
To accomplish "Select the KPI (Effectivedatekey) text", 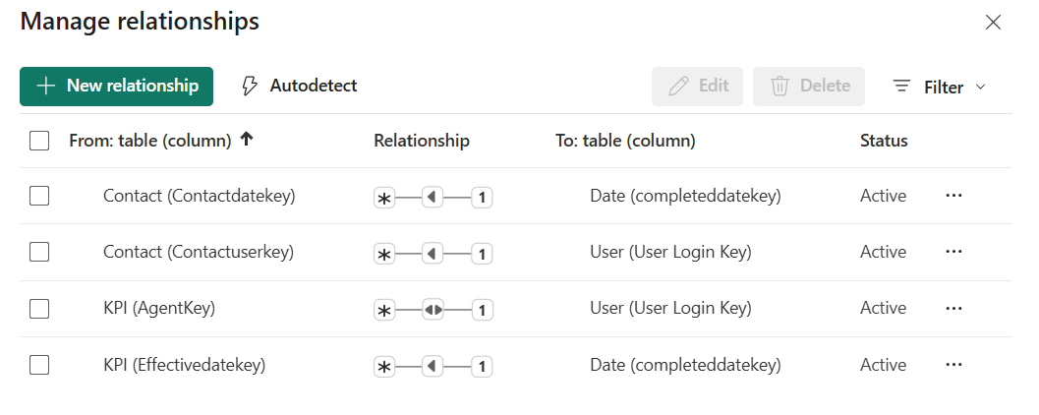I will tap(184, 365).
